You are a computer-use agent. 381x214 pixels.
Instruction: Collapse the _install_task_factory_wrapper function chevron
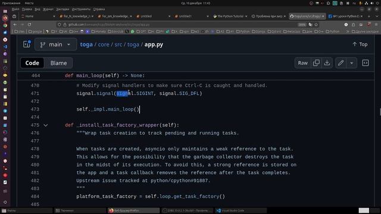(x=45, y=125)
